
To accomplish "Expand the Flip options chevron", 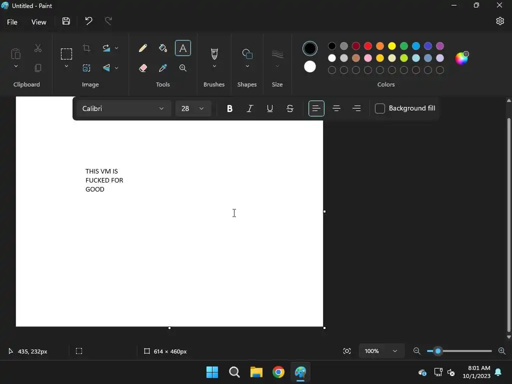I will (x=116, y=68).
